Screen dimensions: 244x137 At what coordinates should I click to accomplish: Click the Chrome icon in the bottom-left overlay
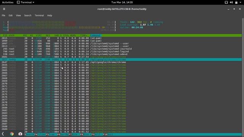coord(12,134)
